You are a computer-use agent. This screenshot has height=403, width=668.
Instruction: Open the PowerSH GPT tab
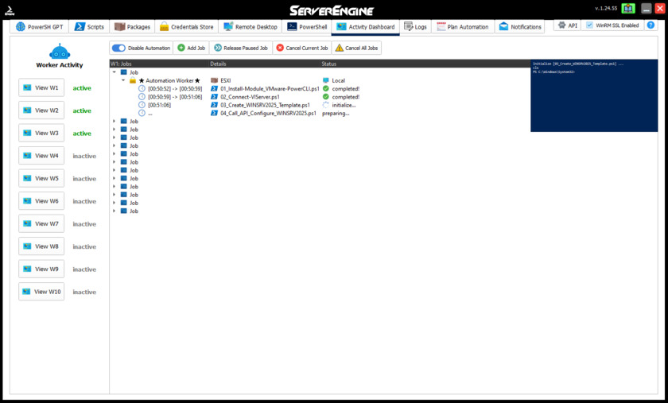(39, 27)
